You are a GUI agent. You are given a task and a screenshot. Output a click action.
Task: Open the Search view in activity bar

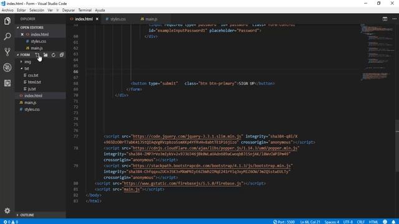[x=7, y=36]
